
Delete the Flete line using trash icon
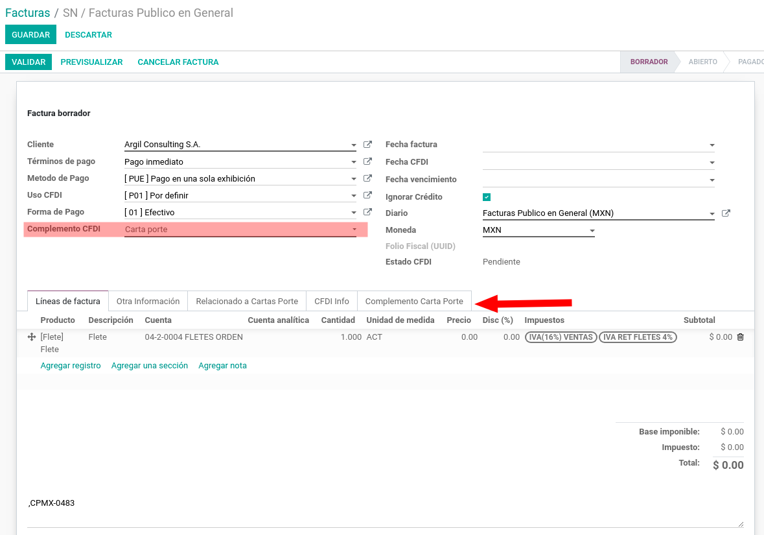pyautogui.click(x=740, y=337)
